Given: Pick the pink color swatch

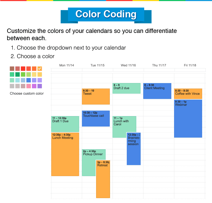Looking at the screenshot, I should click(28, 86).
